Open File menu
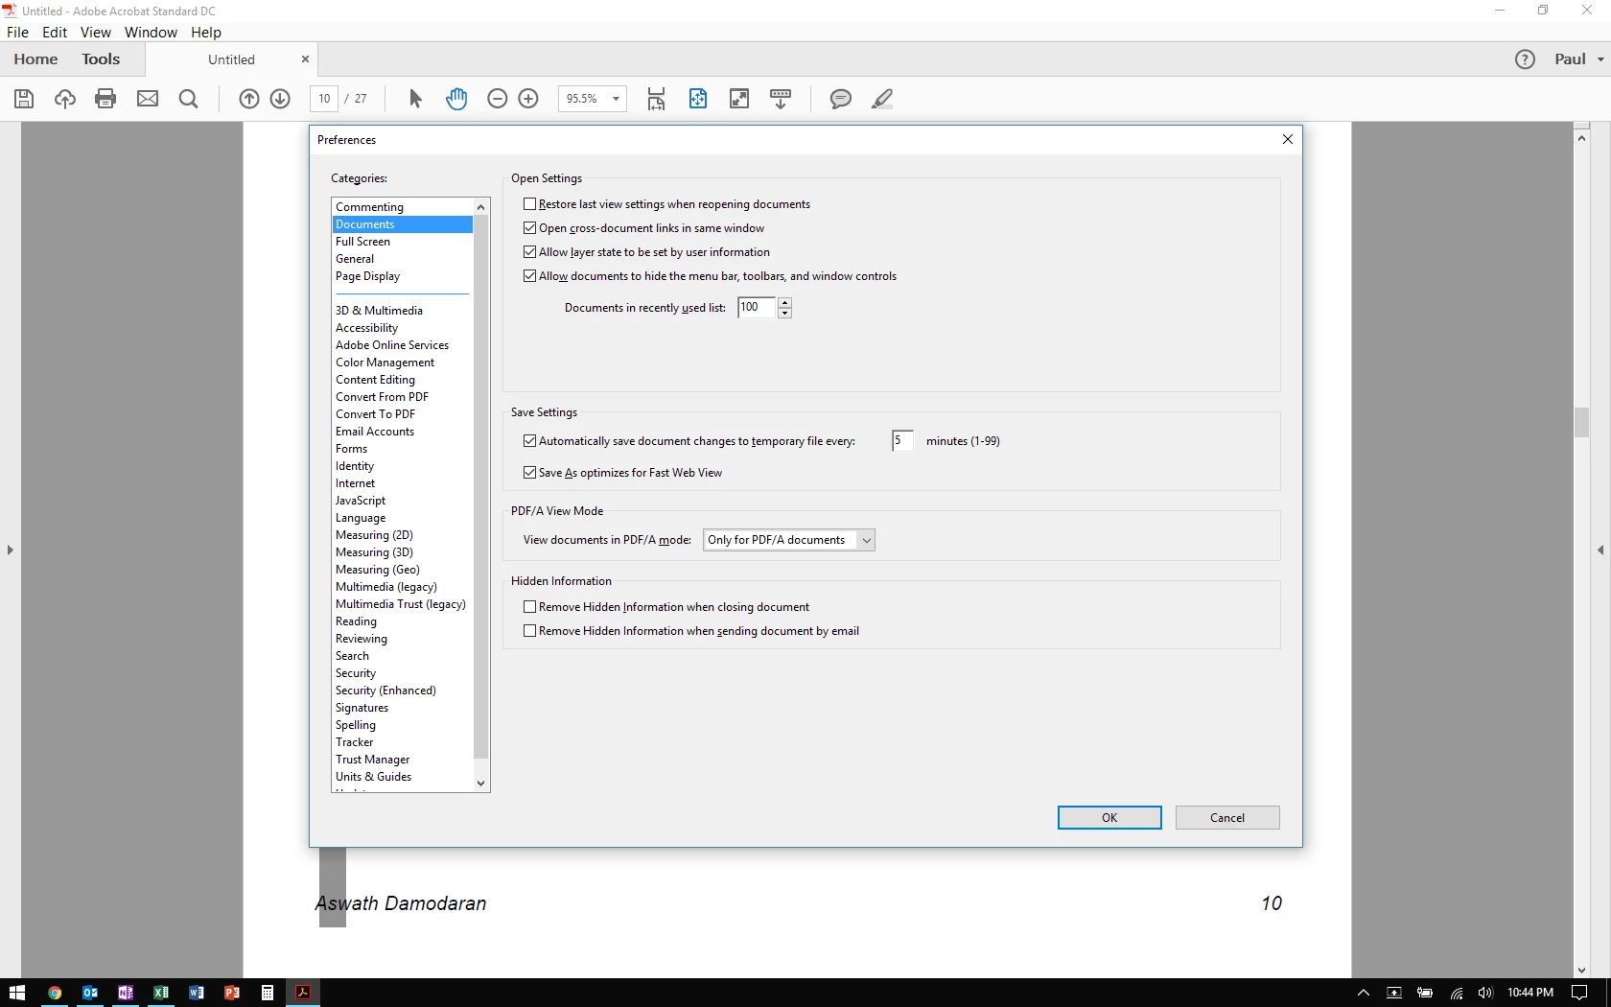 (17, 33)
